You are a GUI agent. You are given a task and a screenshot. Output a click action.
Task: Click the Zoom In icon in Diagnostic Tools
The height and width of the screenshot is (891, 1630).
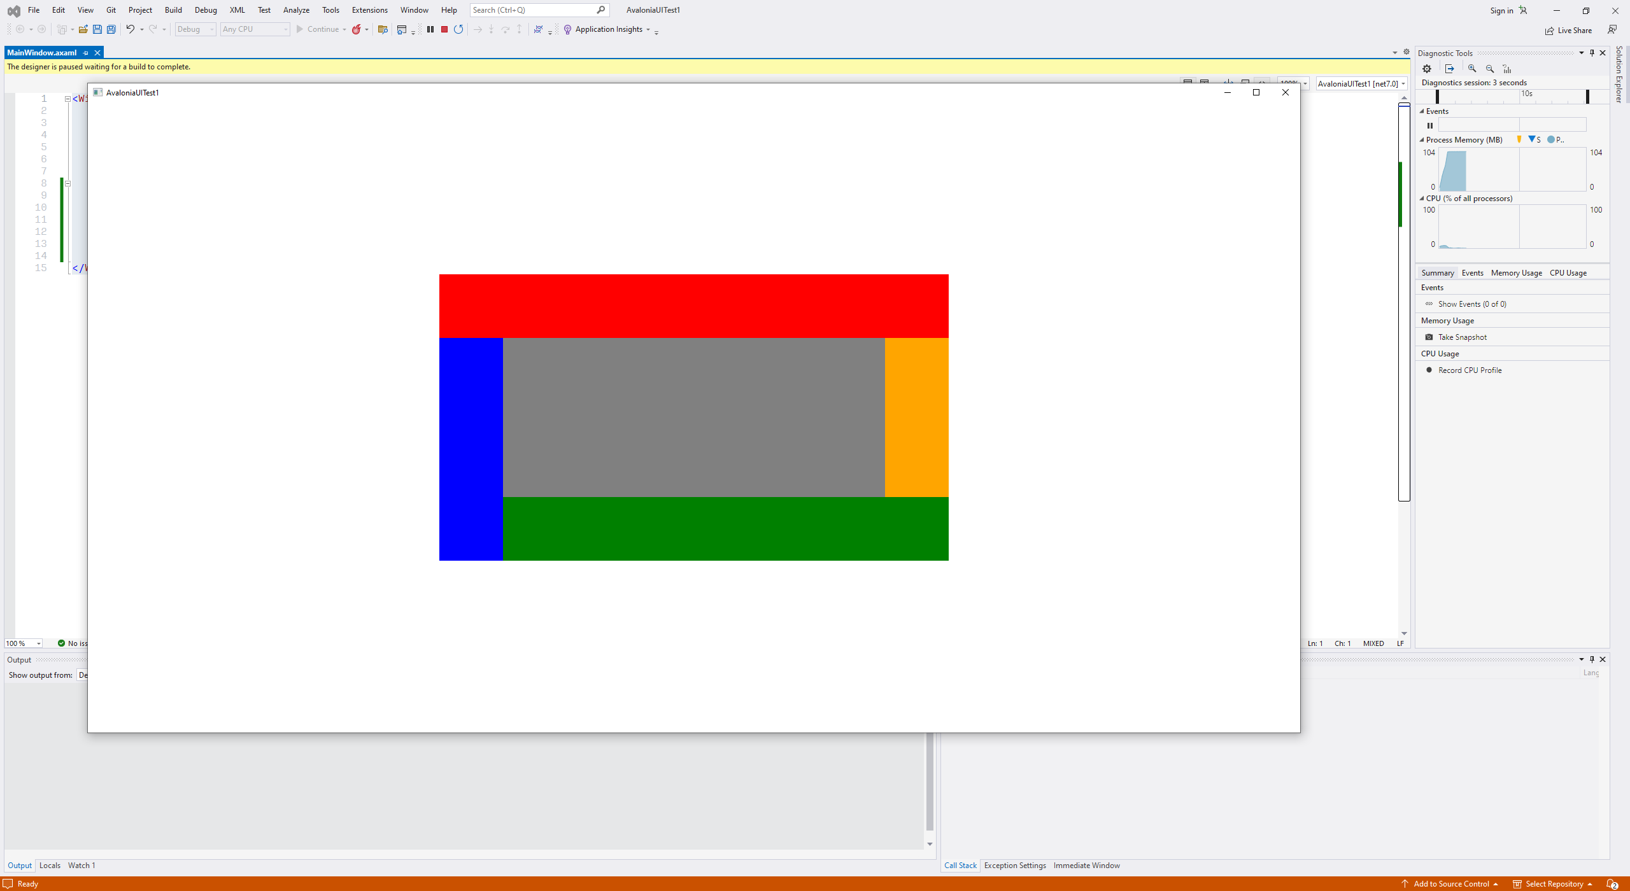(1471, 68)
